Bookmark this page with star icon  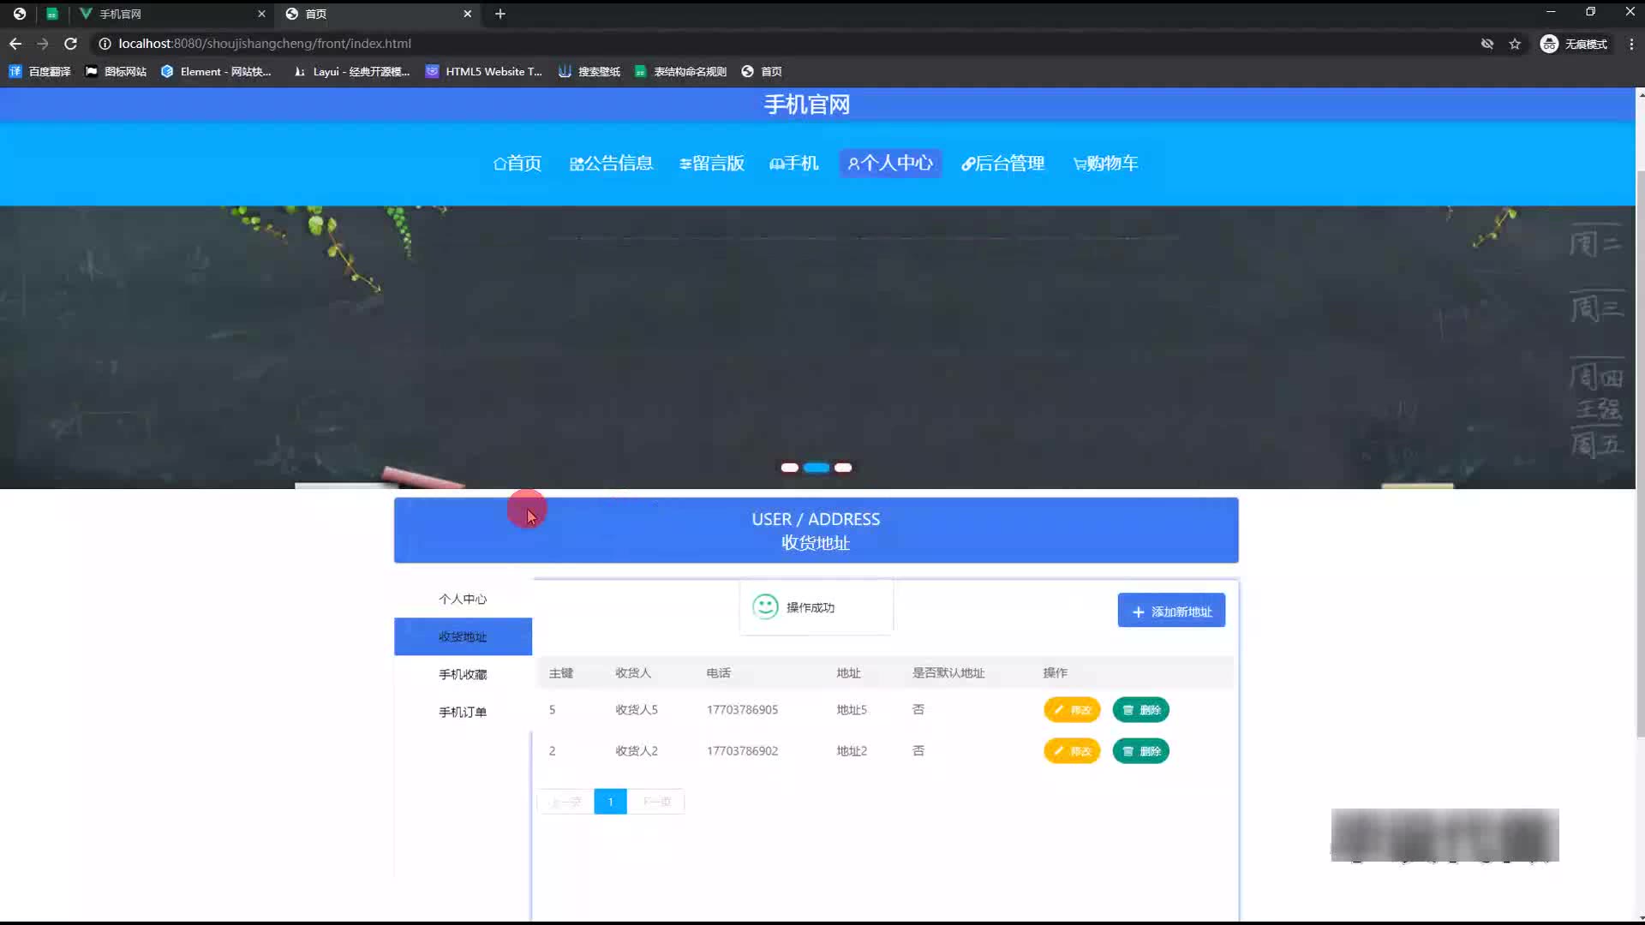(1515, 44)
